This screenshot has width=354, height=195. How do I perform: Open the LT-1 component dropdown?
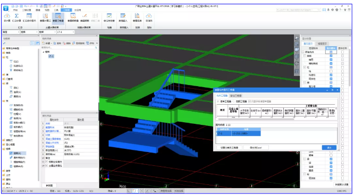pos(65,32)
